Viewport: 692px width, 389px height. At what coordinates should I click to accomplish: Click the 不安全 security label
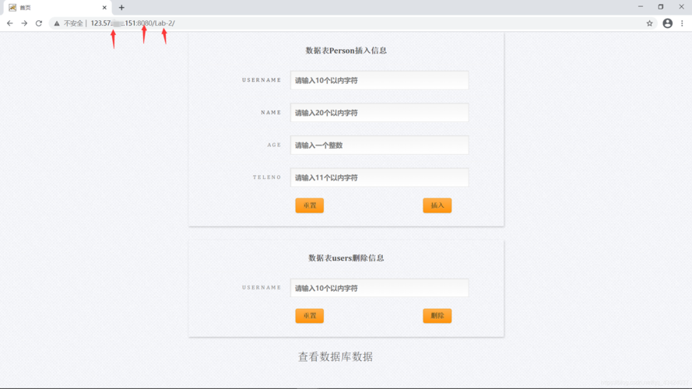[x=73, y=23]
